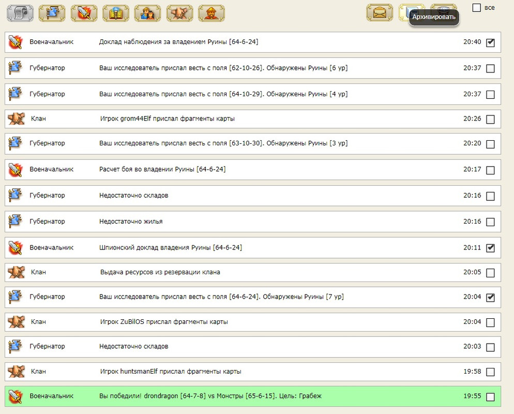514x414 pixels.
Task: Click flag icon of Руины [7 ур] message
Action: [15, 297]
